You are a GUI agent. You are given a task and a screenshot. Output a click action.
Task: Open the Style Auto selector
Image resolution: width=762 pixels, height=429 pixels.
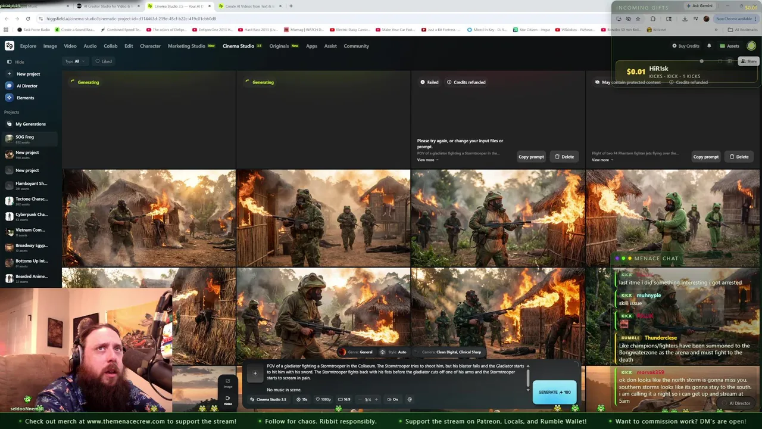pos(394,352)
